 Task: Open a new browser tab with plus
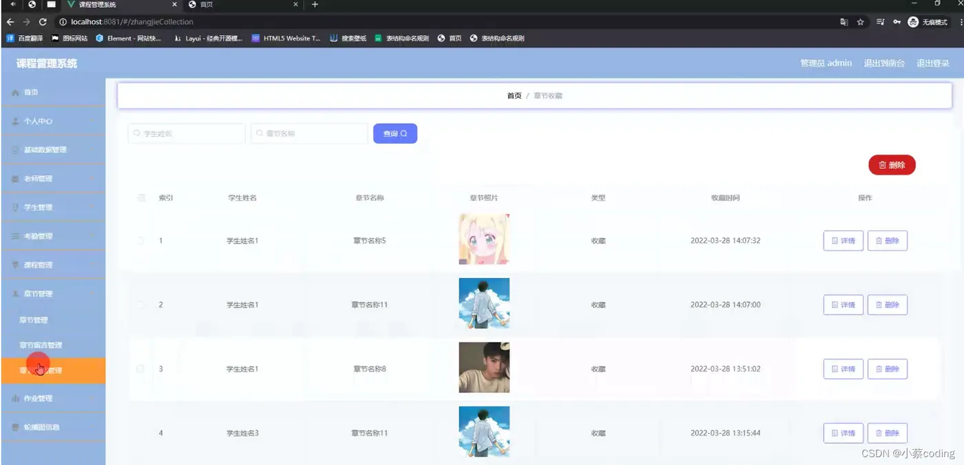[315, 4]
